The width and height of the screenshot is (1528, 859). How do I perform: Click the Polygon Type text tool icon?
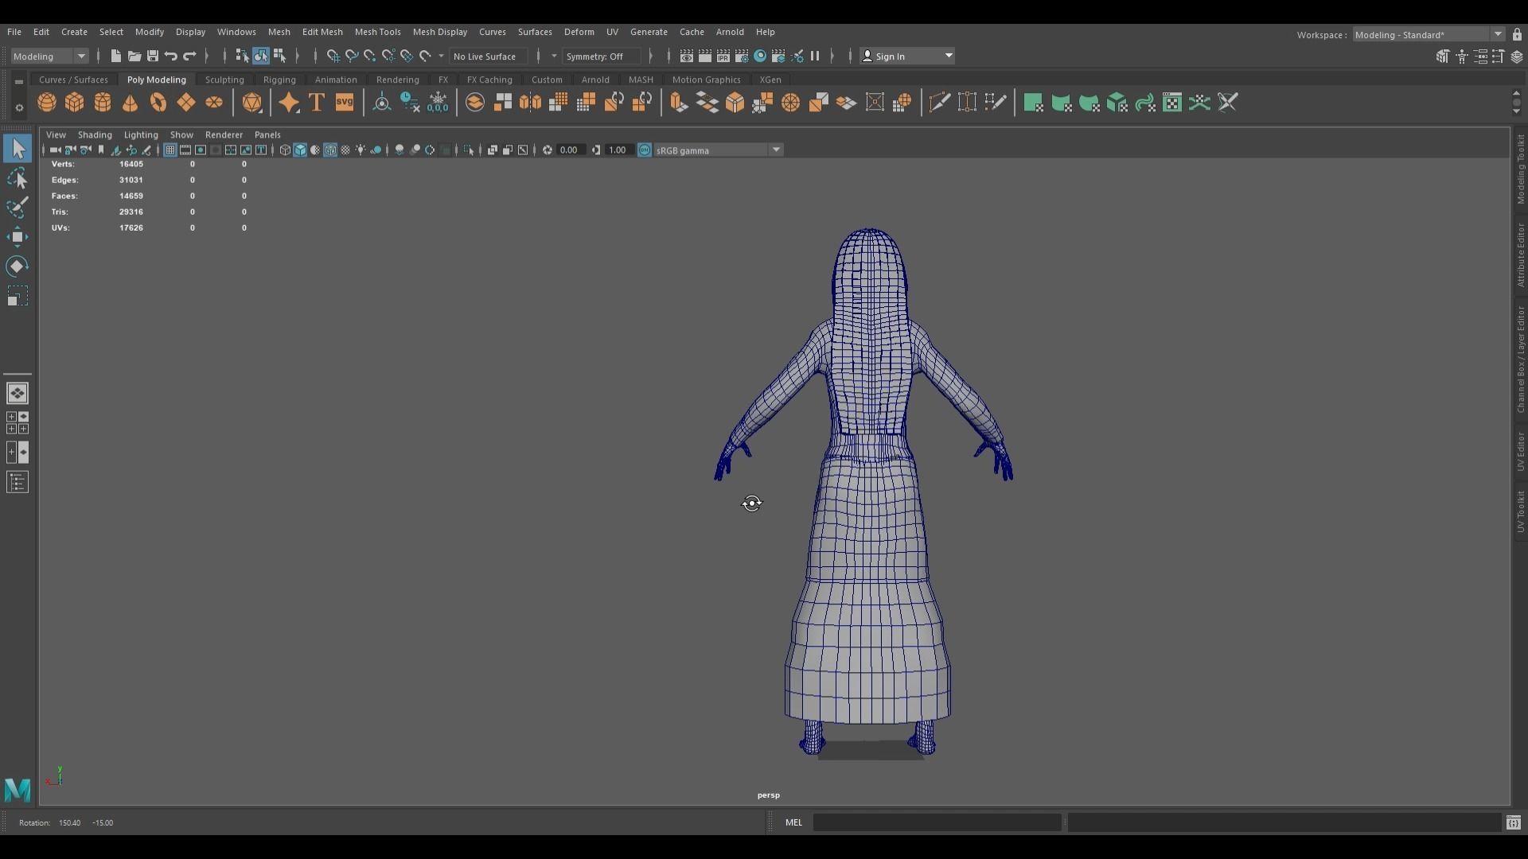tap(317, 103)
